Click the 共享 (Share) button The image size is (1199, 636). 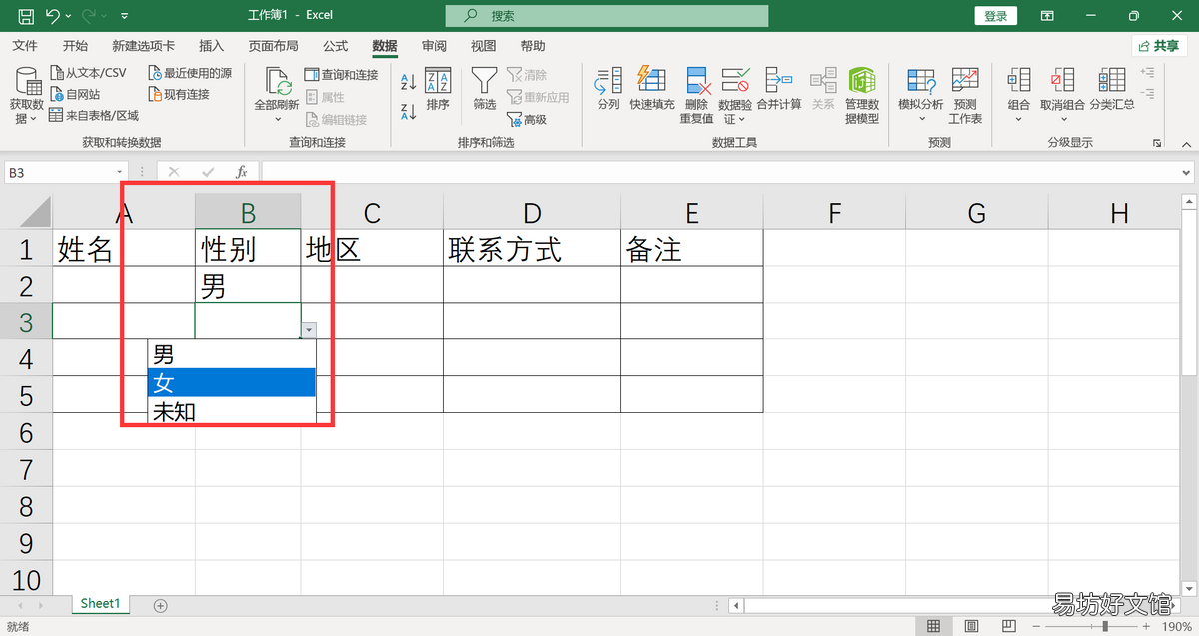click(1159, 46)
